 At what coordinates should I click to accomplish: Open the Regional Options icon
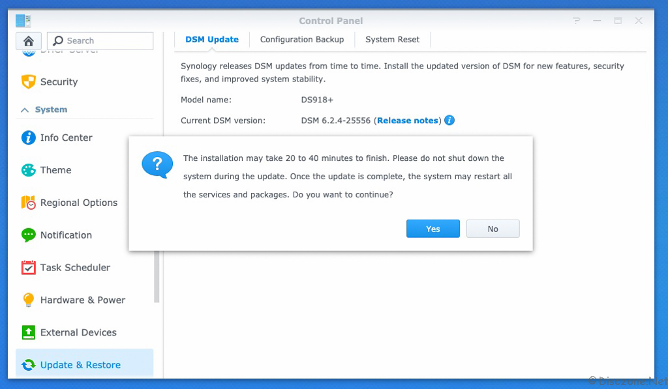pos(29,203)
